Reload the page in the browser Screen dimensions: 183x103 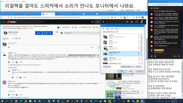click(x=8, y=17)
